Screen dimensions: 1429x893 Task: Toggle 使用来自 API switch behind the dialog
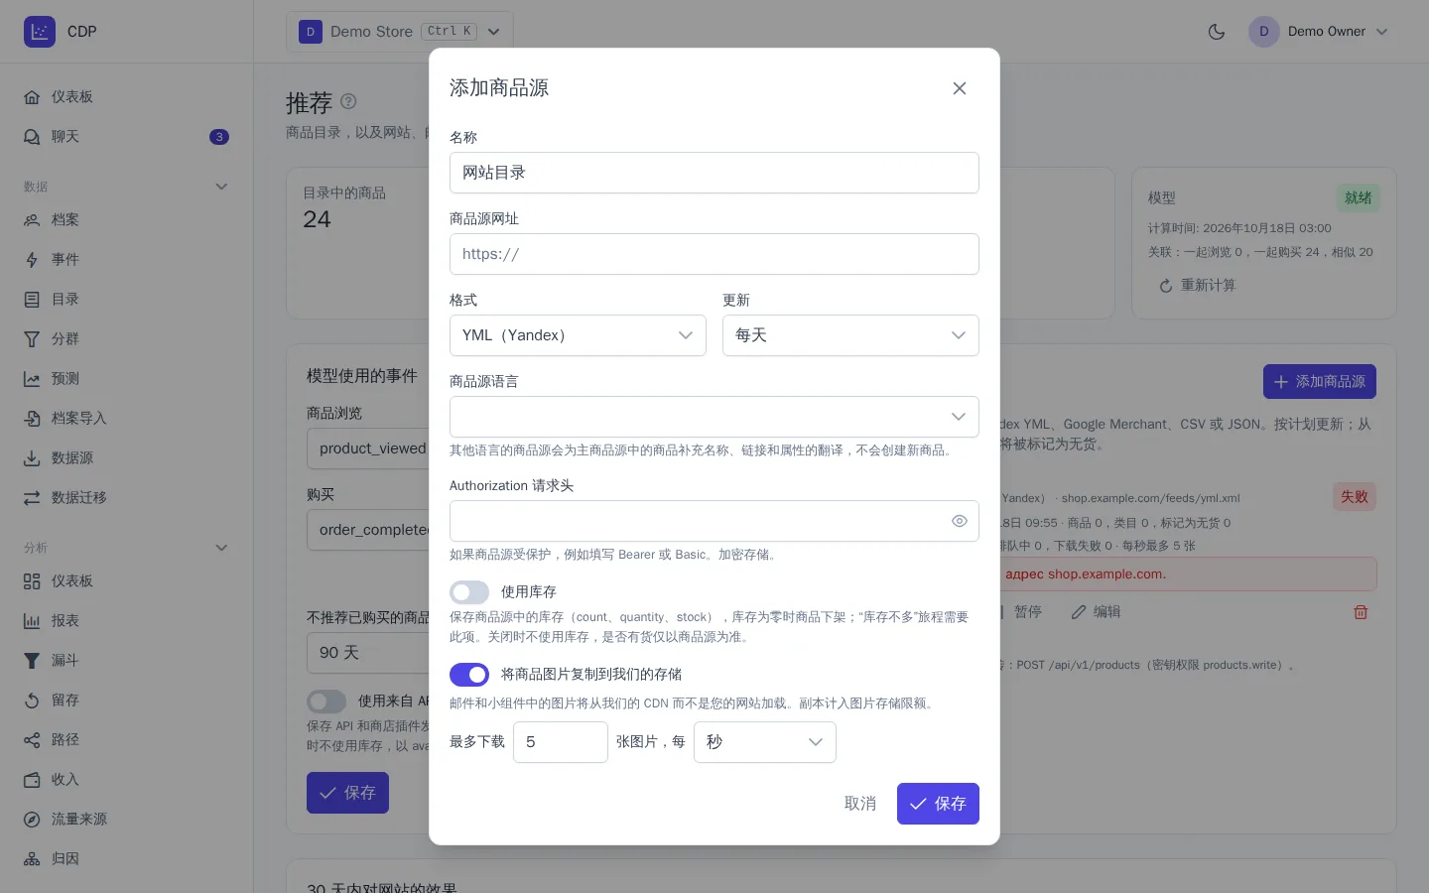coord(326,702)
